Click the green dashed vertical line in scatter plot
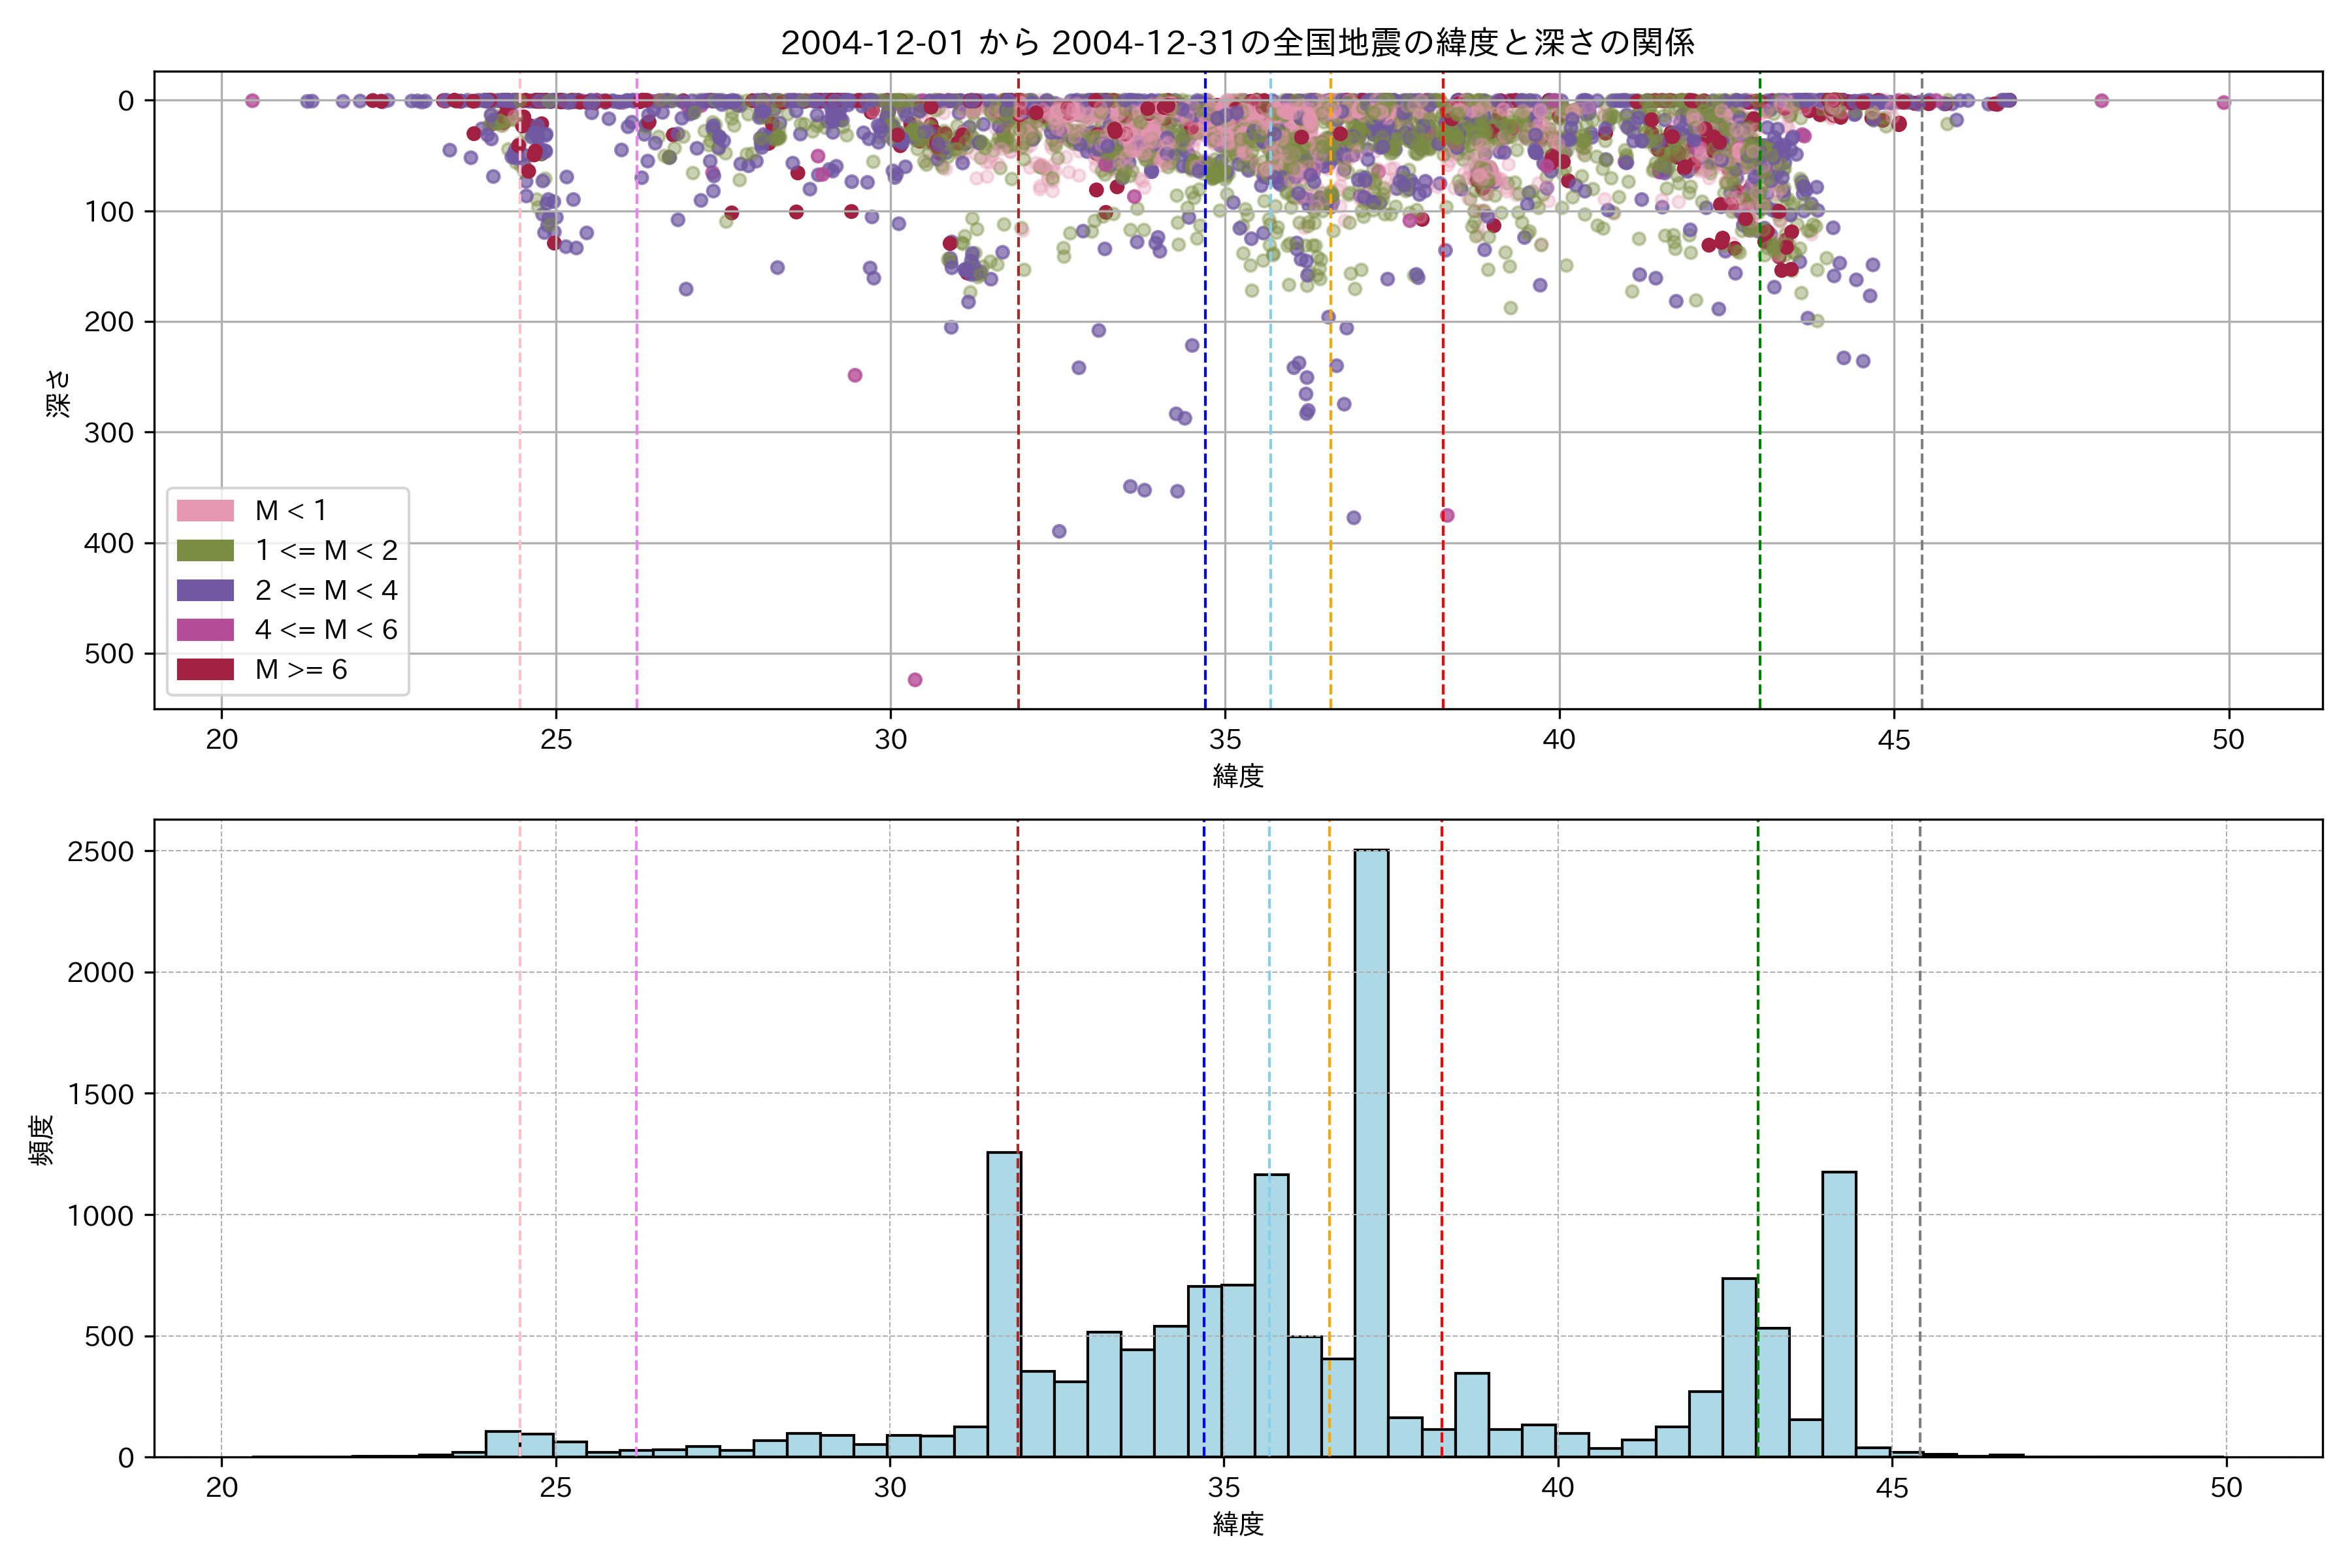 pyautogui.click(x=1760, y=400)
